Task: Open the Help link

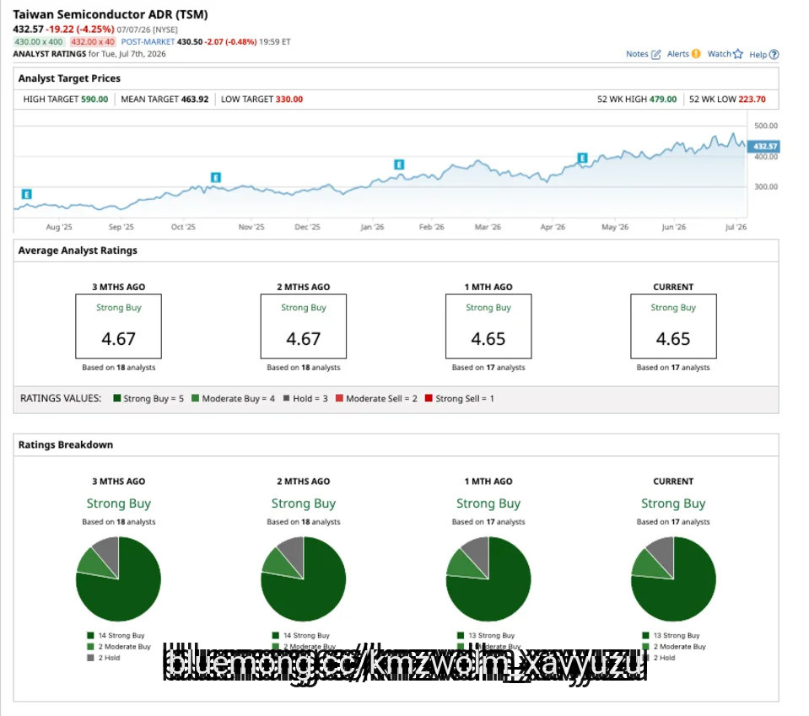Action: (x=758, y=54)
